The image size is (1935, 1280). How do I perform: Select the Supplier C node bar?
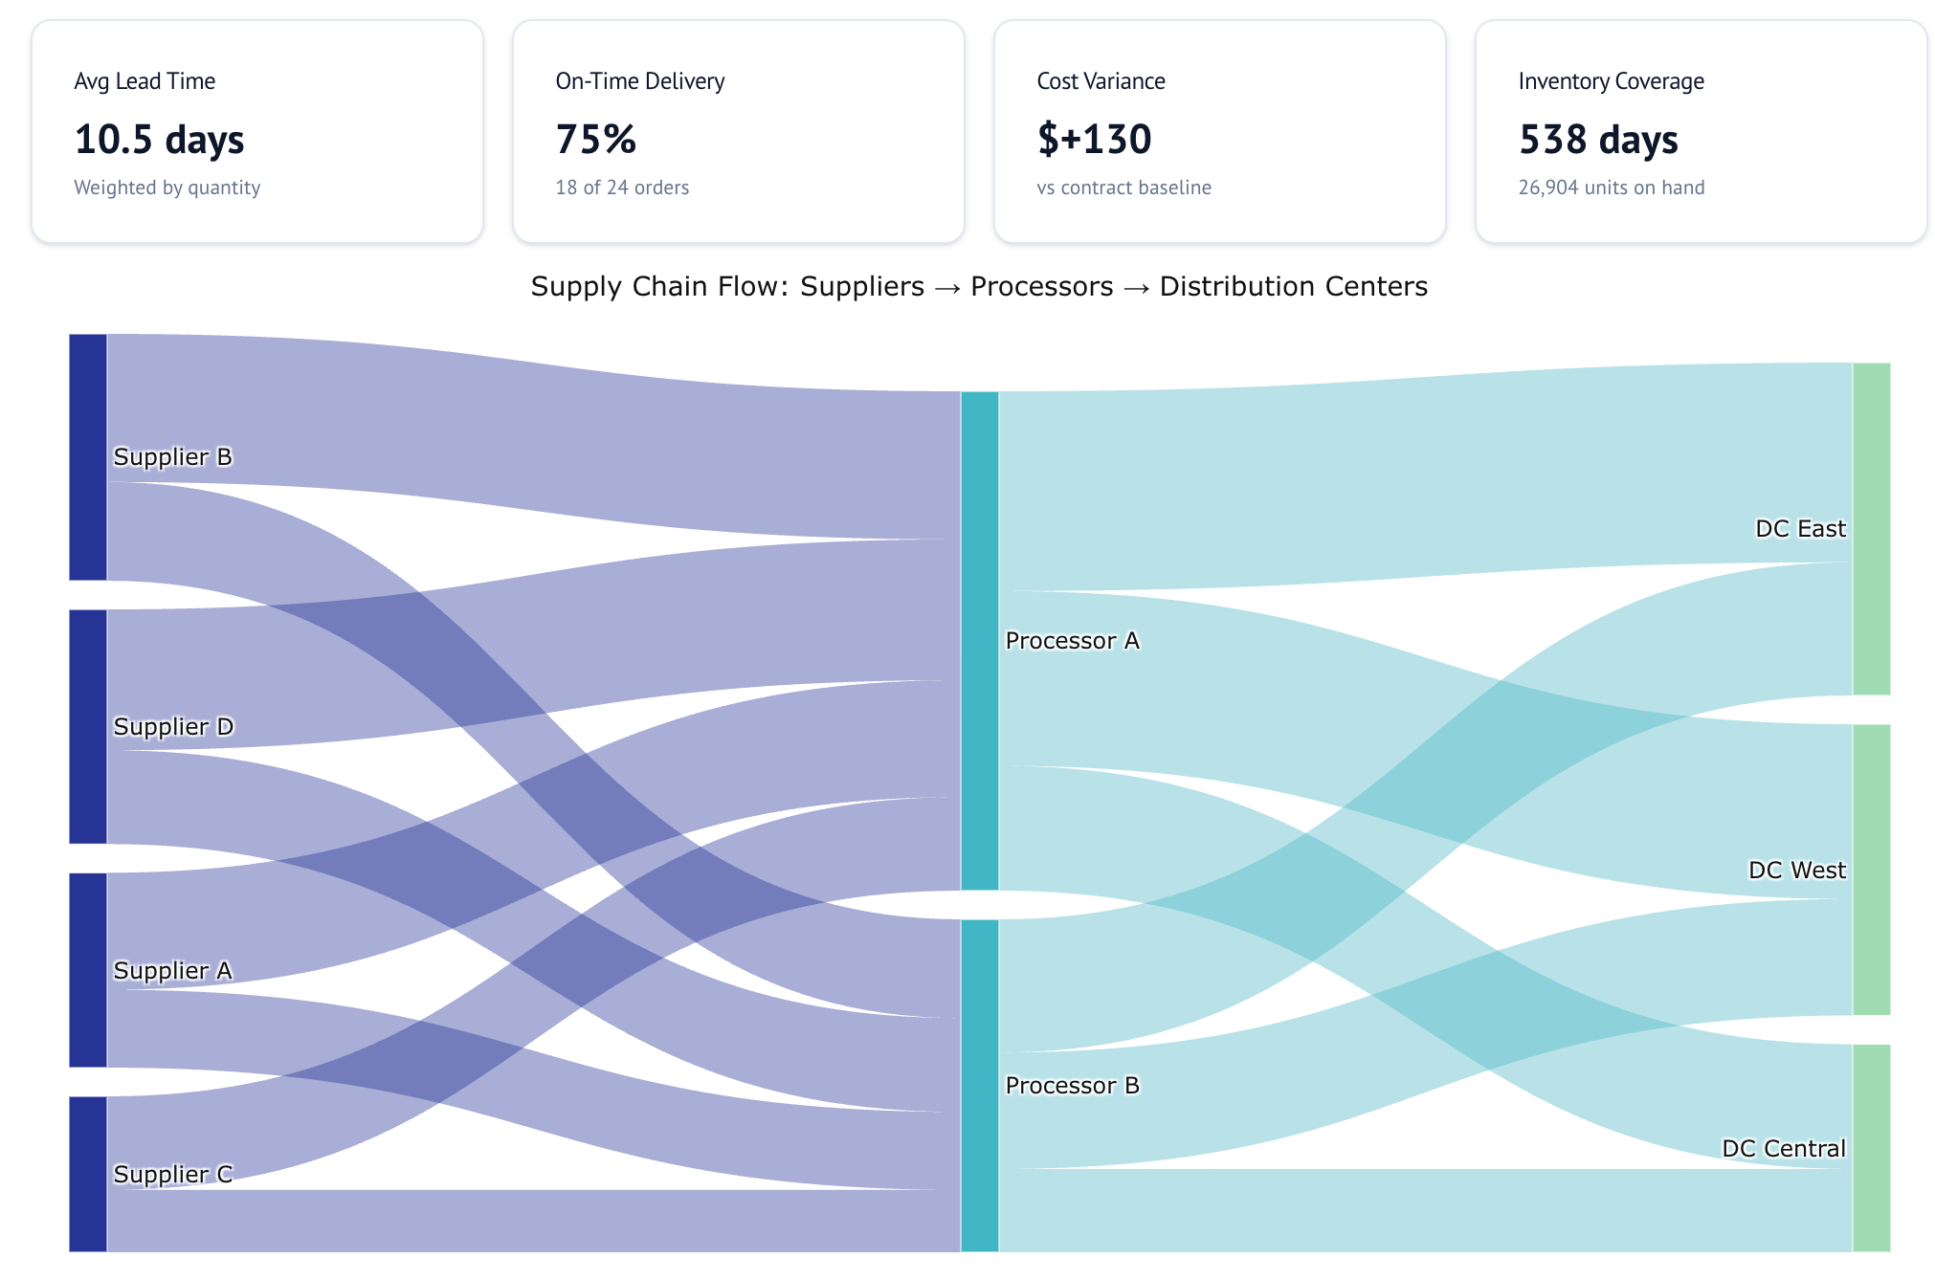(x=88, y=1173)
